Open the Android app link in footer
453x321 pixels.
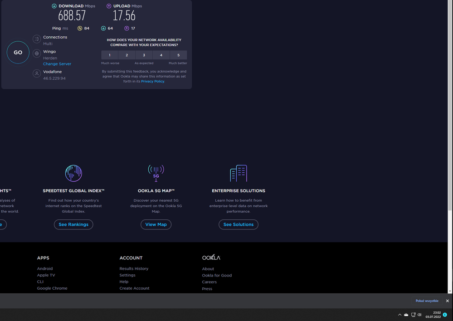coord(45,269)
